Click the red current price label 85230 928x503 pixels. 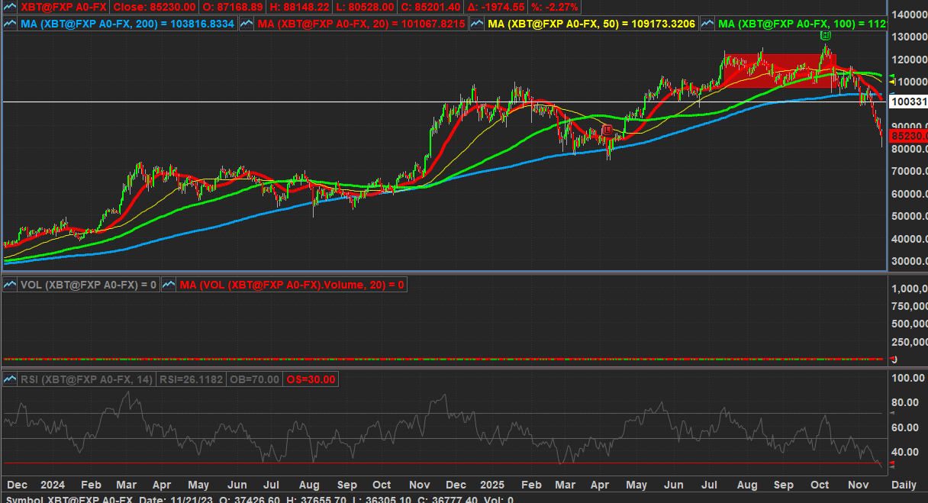[x=908, y=135]
